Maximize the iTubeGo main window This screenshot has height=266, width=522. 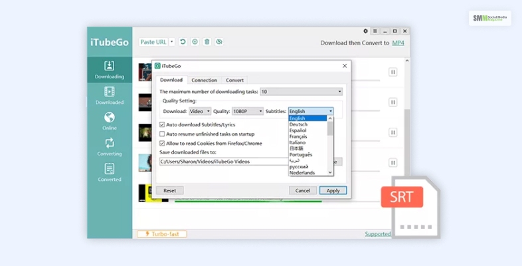[395, 31]
